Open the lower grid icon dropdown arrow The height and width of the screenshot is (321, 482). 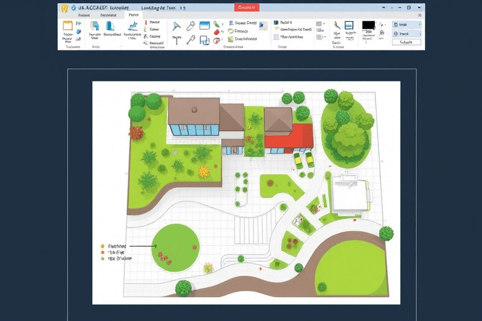(x=326, y=37)
